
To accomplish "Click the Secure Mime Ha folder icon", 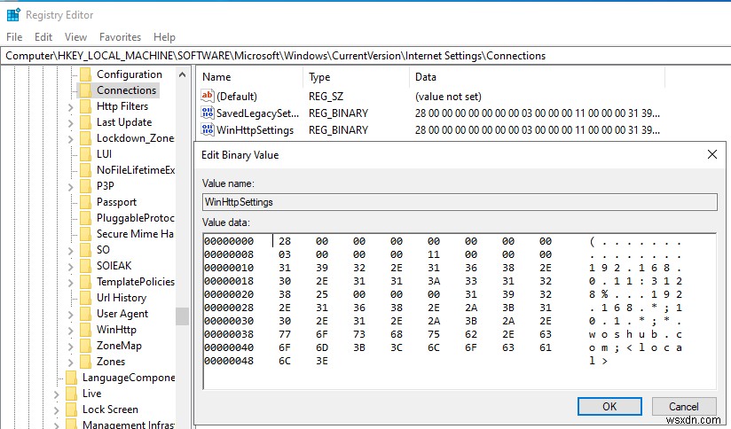I will point(86,233).
